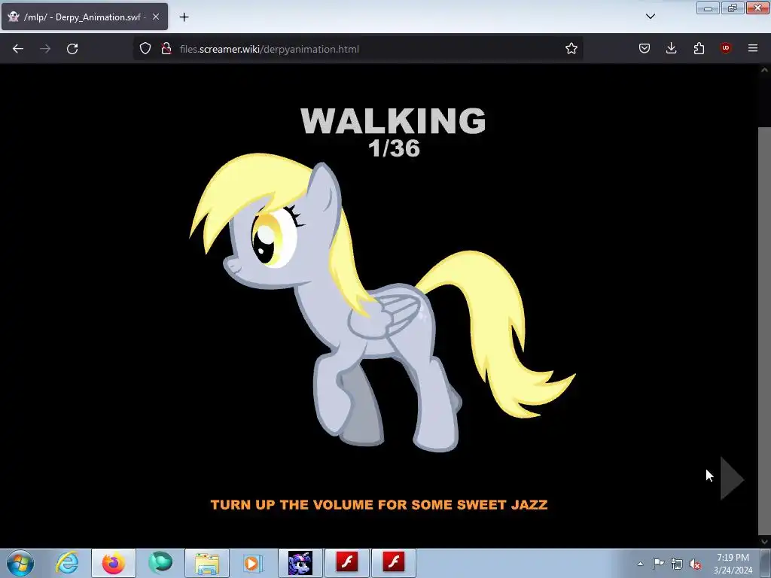This screenshot has height=578, width=771.
Task: Switch to Firefox in the taskbar
Action: coord(114,563)
